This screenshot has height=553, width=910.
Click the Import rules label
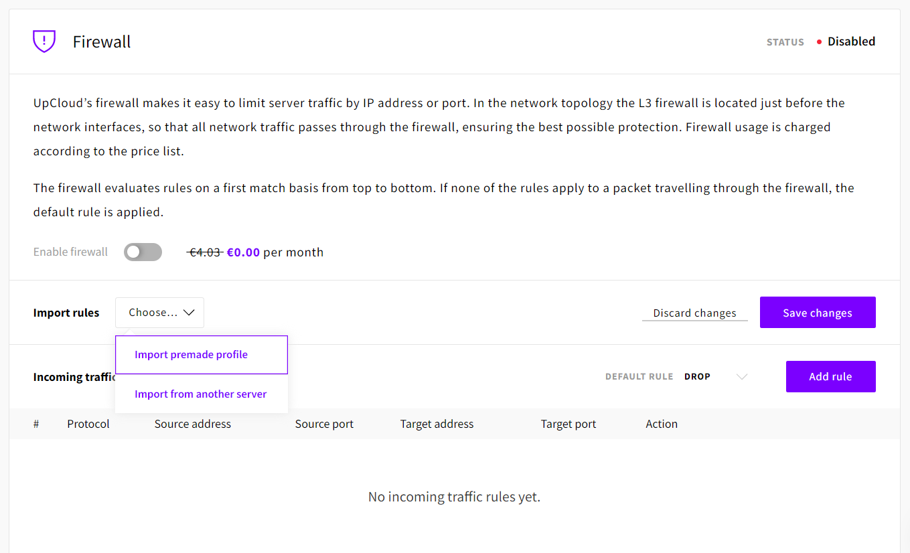pyautogui.click(x=66, y=313)
